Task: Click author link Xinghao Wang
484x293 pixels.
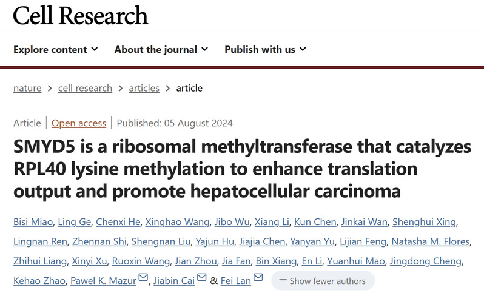Action: [x=177, y=221]
